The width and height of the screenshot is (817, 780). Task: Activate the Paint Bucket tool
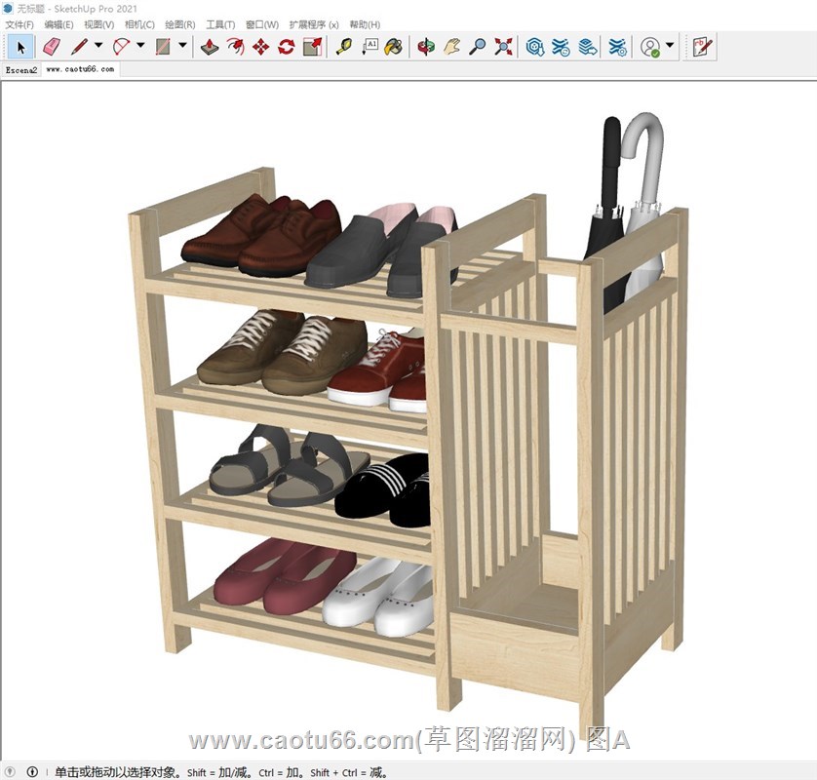393,46
